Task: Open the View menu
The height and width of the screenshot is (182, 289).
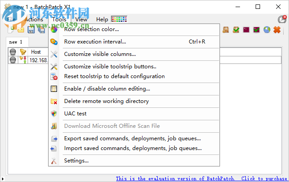Action: tap(81, 19)
